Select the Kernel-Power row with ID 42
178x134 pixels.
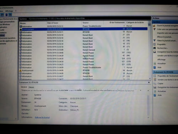pyautogui.click(x=84, y=56)
